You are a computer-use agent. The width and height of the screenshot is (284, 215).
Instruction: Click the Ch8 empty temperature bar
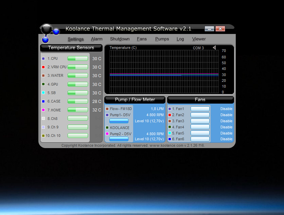[78, 118]
